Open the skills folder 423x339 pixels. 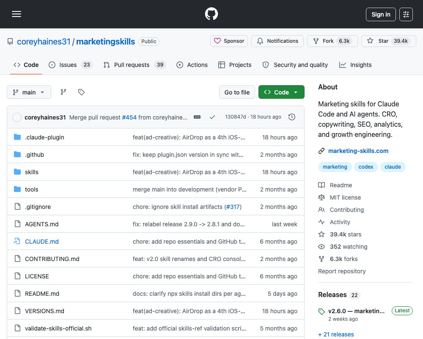coord(32,172)
